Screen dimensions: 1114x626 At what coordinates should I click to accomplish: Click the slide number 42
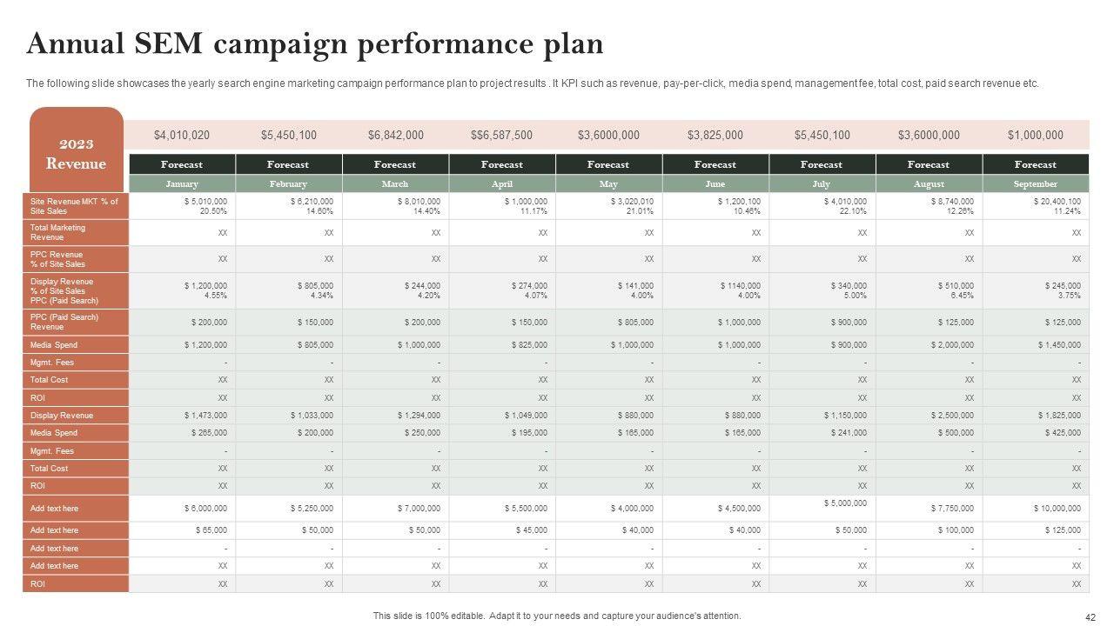[1091, 617]
